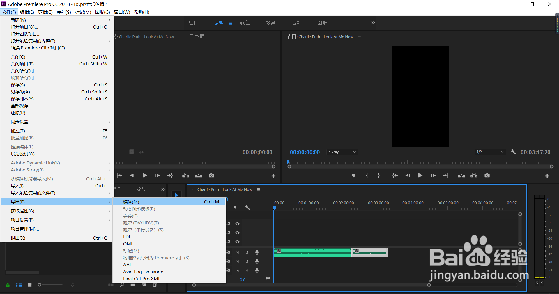
Task: Go to Out point in Source monitor
Action: (170, 176)
